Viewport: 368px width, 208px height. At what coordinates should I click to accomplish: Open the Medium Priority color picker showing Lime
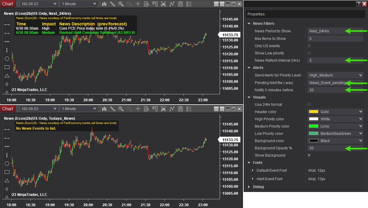tap(335, 126)
